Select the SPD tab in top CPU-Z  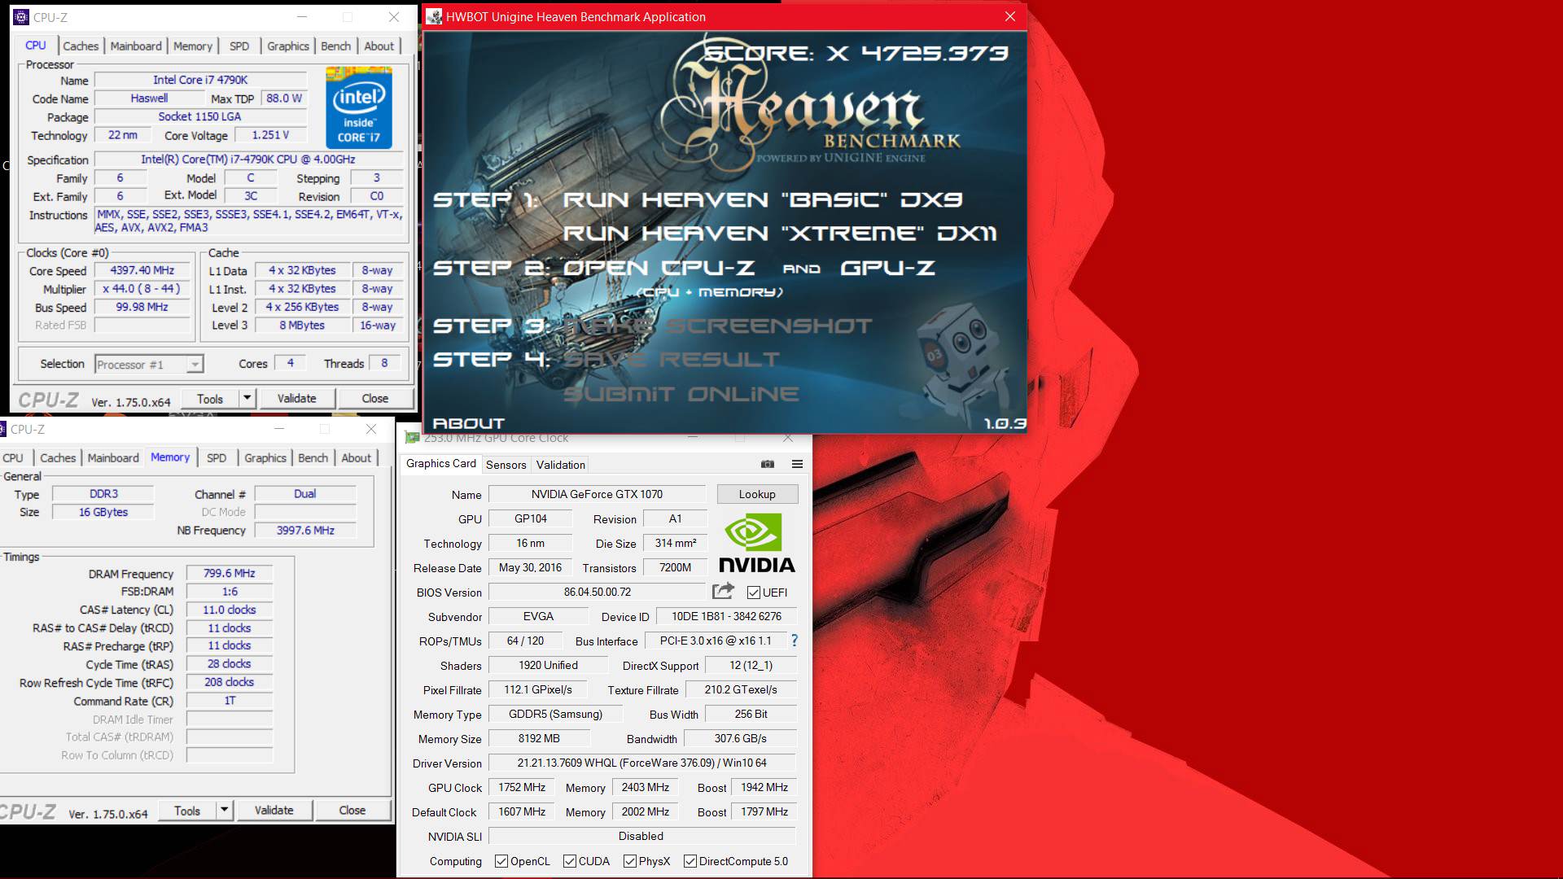tap(239, 46)
